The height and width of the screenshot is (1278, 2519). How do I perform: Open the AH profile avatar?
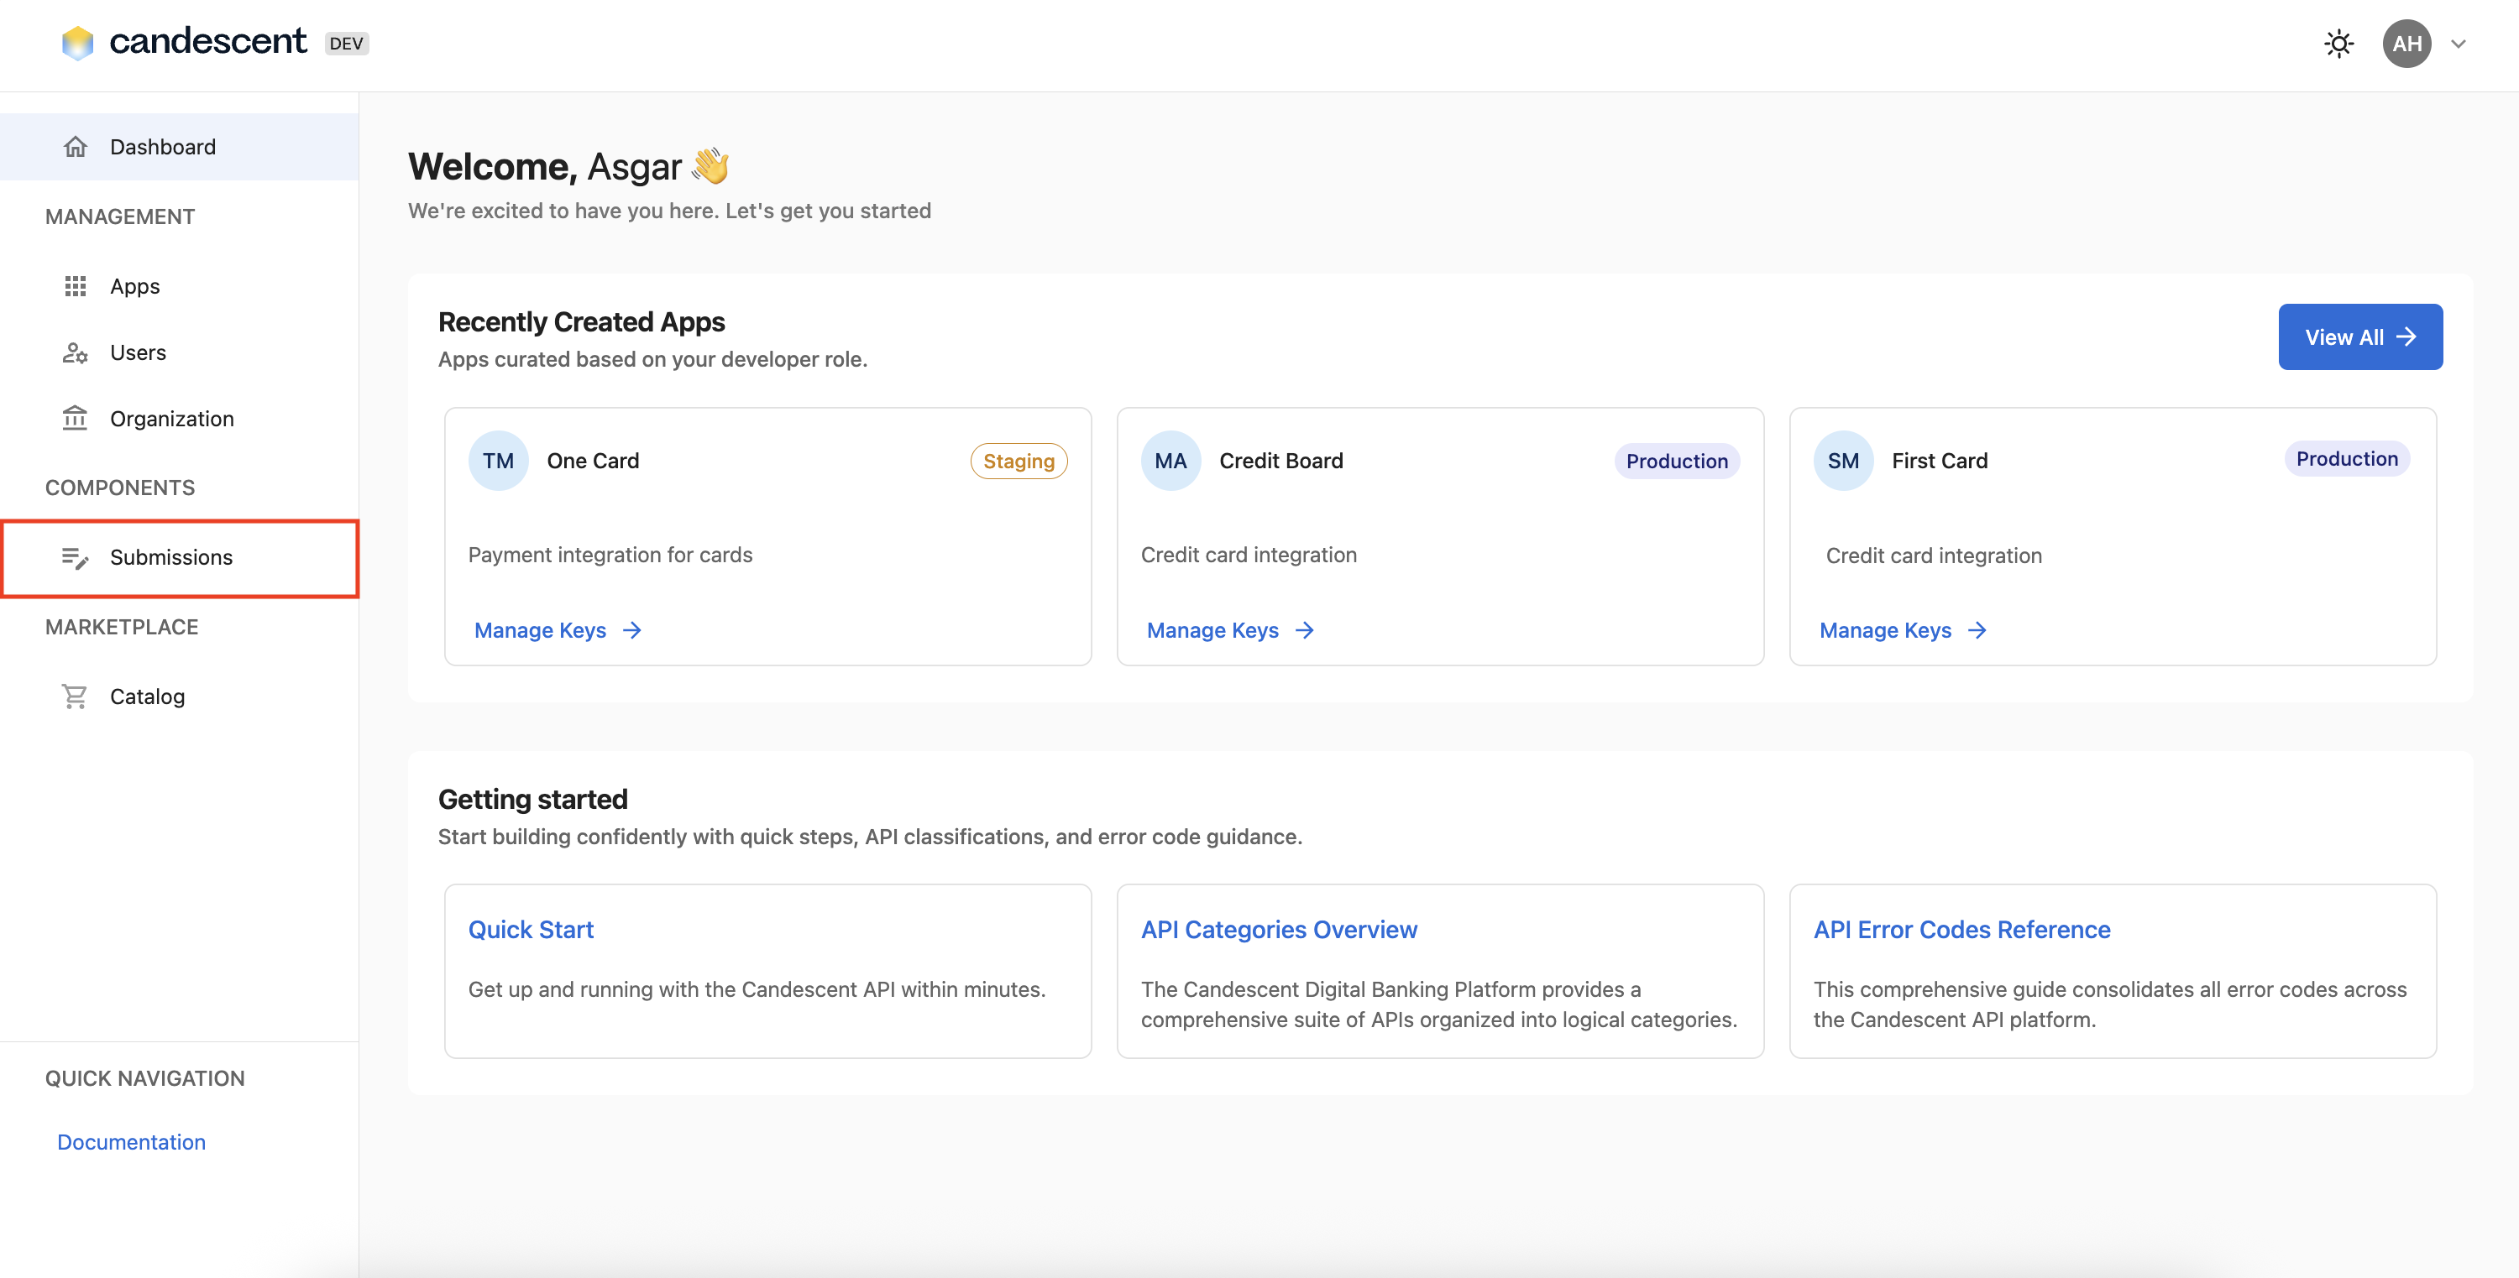[x=2407, y=43]
